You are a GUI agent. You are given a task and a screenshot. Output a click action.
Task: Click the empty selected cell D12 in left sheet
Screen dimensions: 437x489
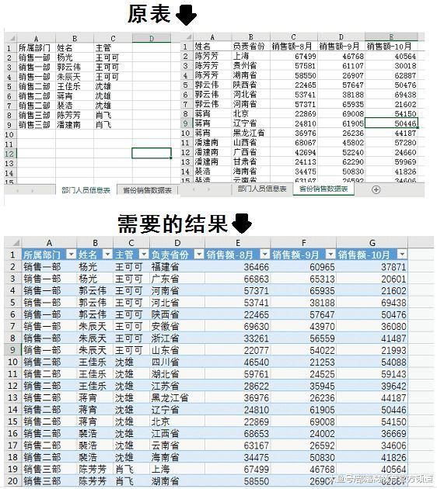click(x=152, y=153)
